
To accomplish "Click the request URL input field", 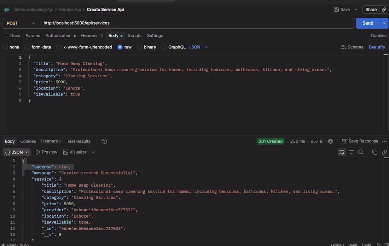I will (197, 23).
